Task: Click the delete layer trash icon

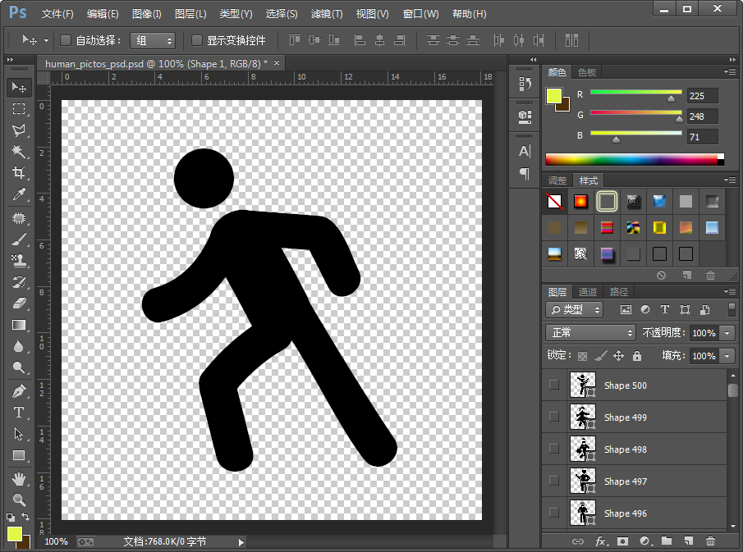Action: 710,541
